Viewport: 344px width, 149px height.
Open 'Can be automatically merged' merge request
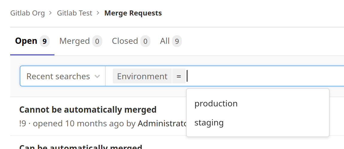point(81,147)
